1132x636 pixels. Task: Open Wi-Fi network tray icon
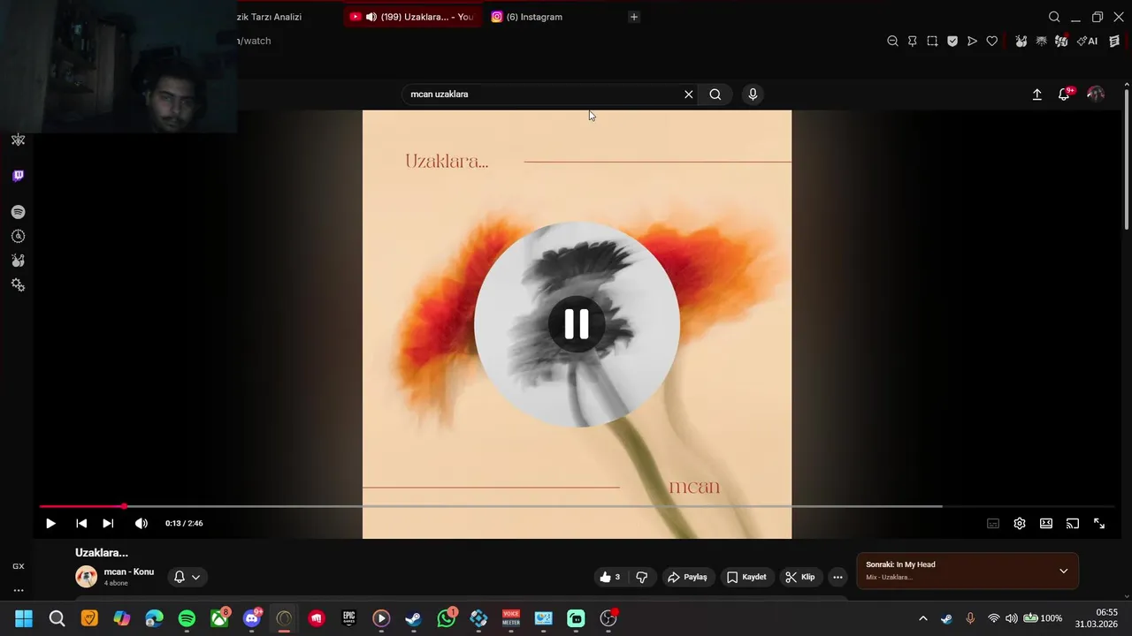point(993,618)
